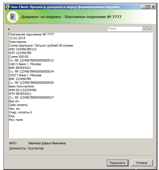Click line 'ООО Y-Банк г. Москва'
159x170 pixels.
[x=25, y=75]
